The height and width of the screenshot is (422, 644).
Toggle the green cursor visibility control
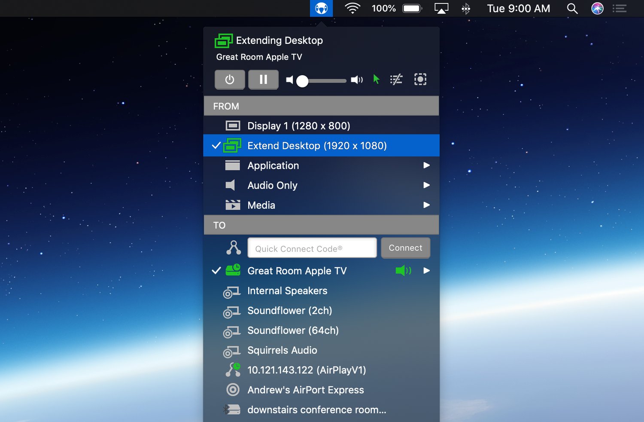click(376, 80)
